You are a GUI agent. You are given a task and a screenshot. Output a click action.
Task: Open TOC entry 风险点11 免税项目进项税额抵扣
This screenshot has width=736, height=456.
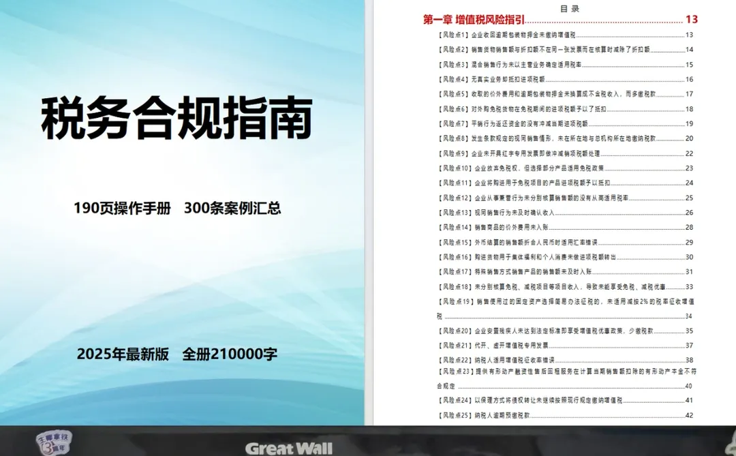tap(565, 183)
